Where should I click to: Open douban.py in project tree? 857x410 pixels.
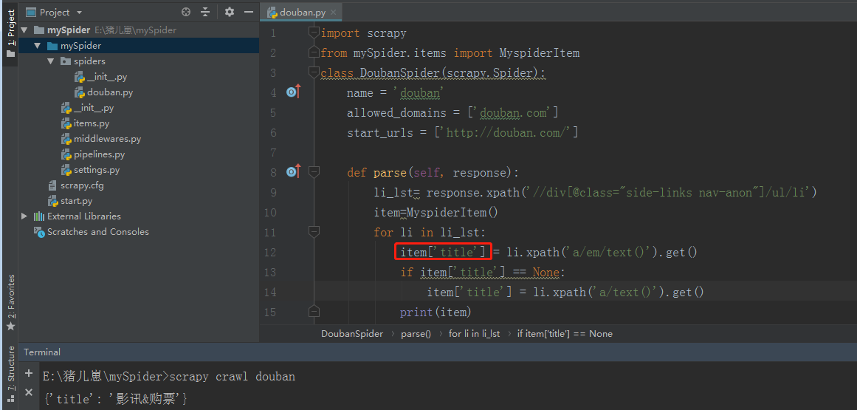(110, 92)
